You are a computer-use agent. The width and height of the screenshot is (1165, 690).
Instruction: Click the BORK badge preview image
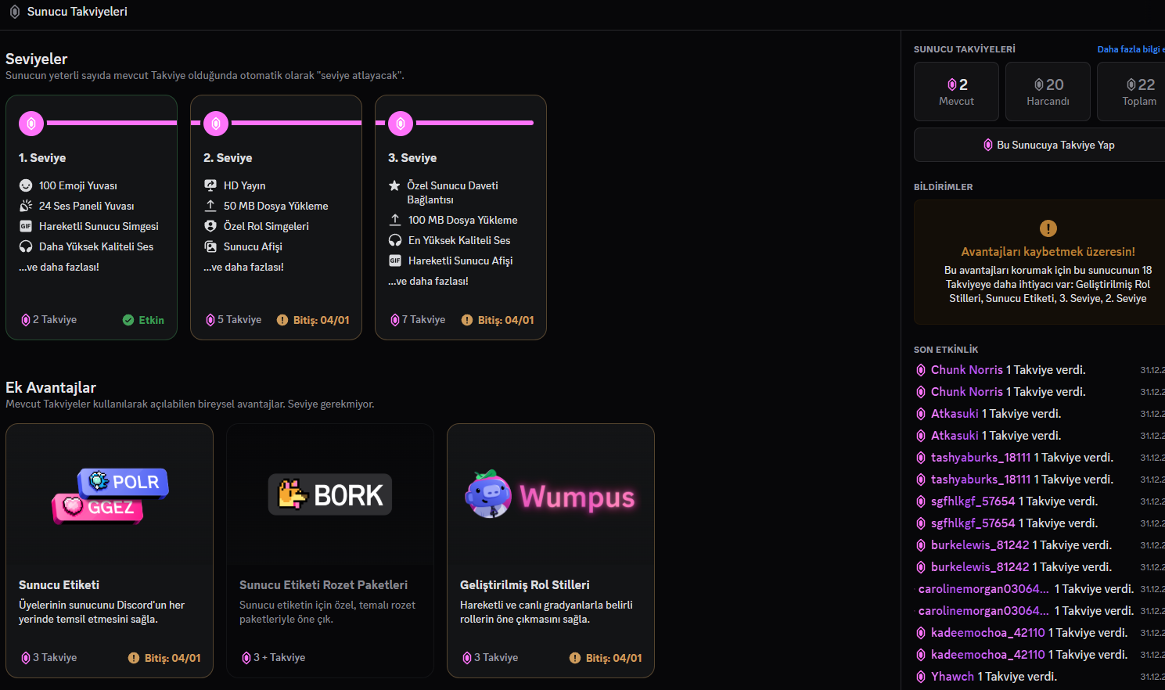tap(330, 494)
